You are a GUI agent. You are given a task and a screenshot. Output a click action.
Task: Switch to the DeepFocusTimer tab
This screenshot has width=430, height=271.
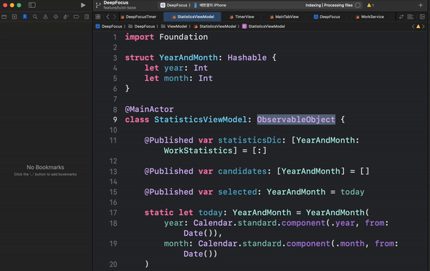138,16
